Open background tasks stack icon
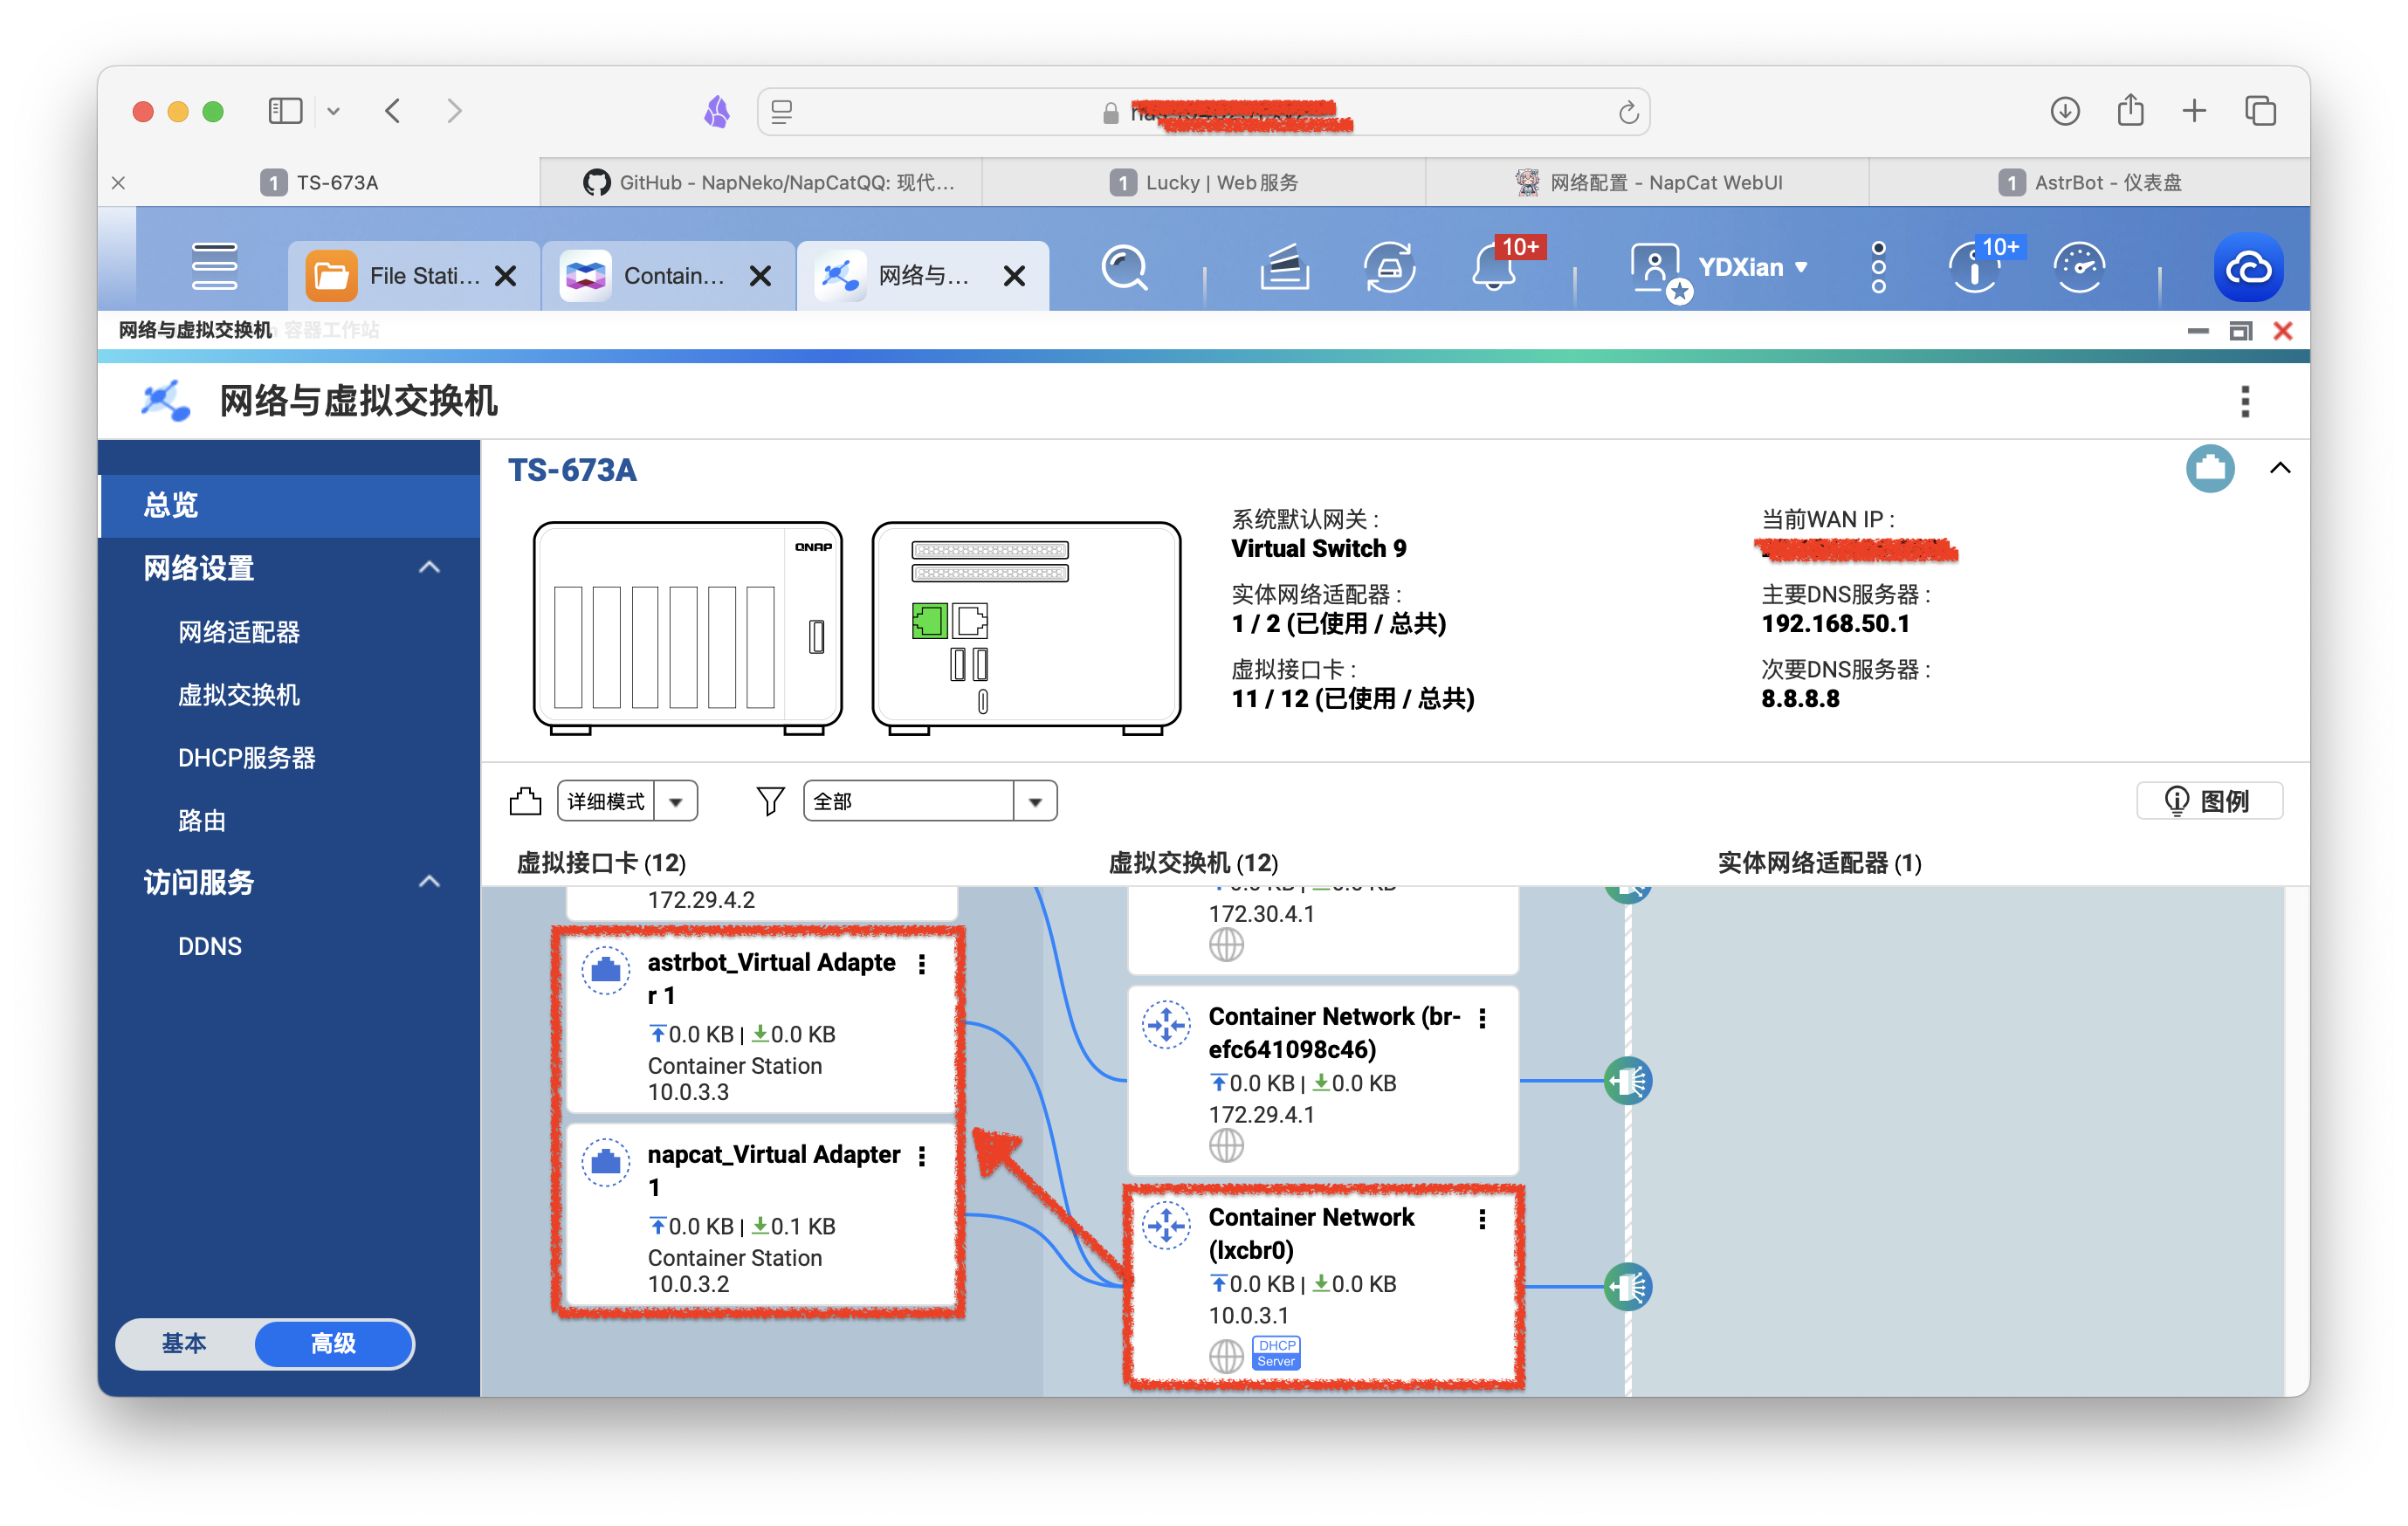Viewport: 2408px width, 1526px height. [1284, 268]
